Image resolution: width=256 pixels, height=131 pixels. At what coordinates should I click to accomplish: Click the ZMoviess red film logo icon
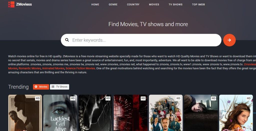coord(11,4)
